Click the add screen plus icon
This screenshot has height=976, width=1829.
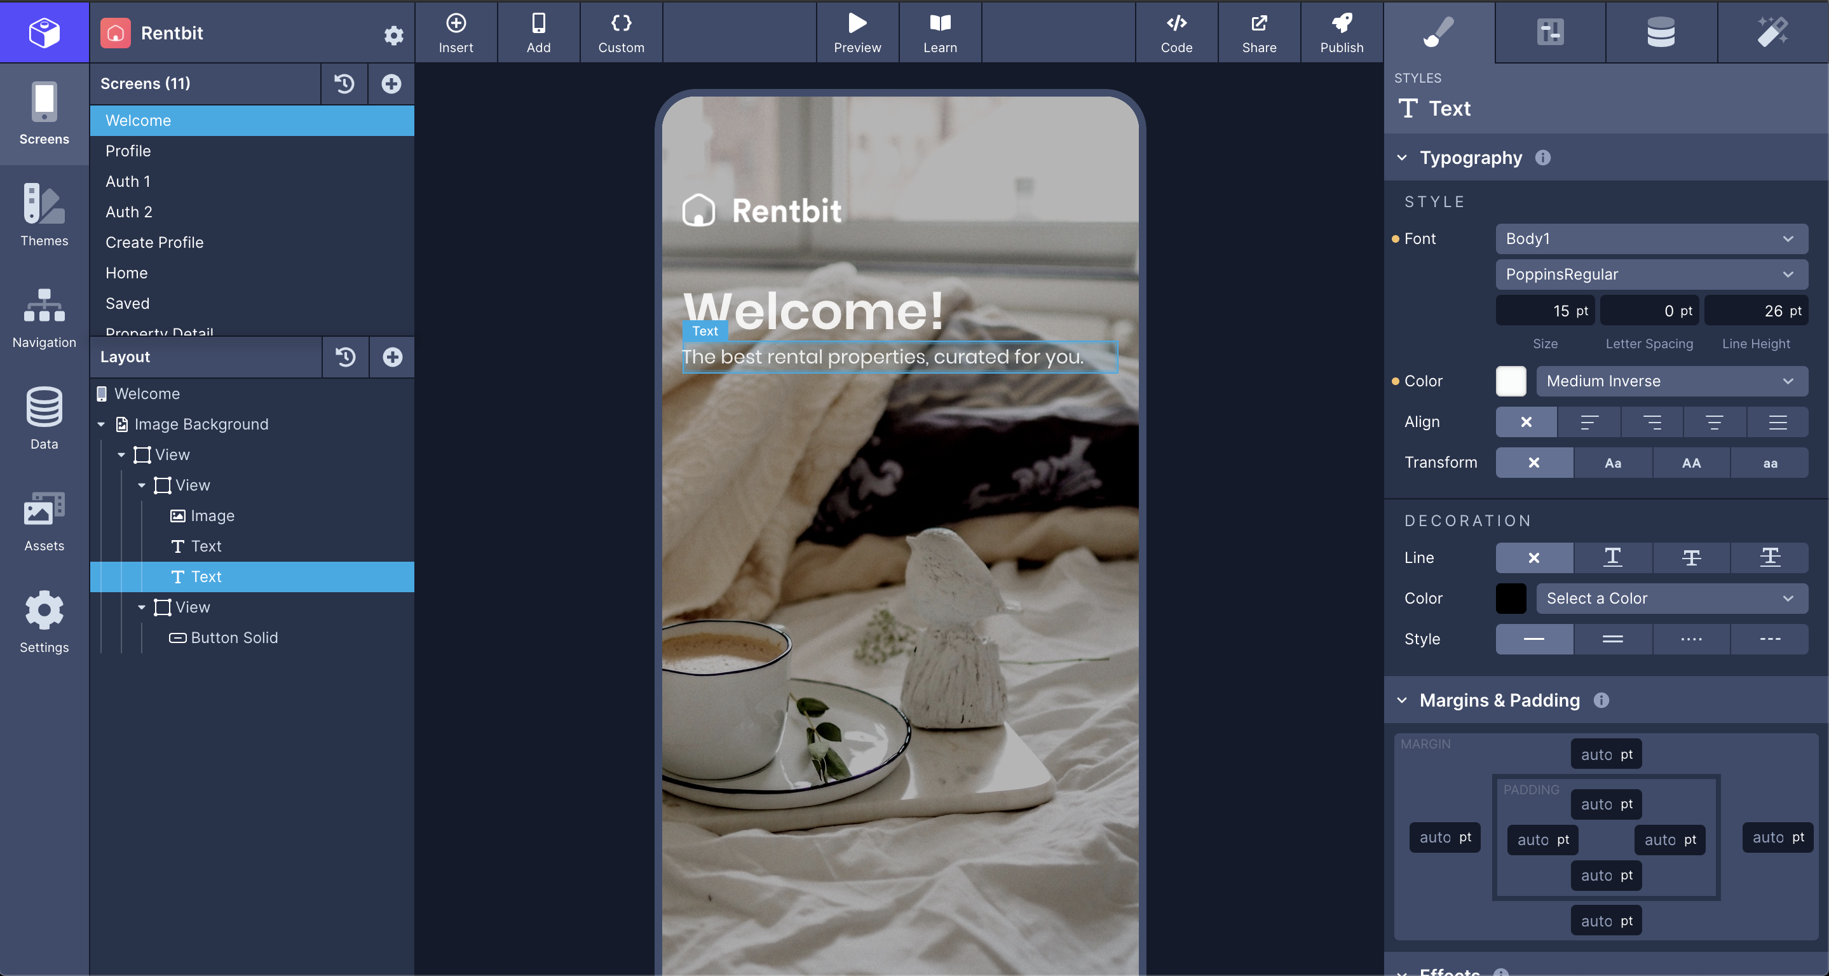(x=390, y=84)
